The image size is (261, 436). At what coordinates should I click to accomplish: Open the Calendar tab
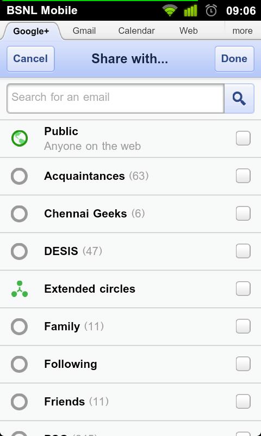136,31
